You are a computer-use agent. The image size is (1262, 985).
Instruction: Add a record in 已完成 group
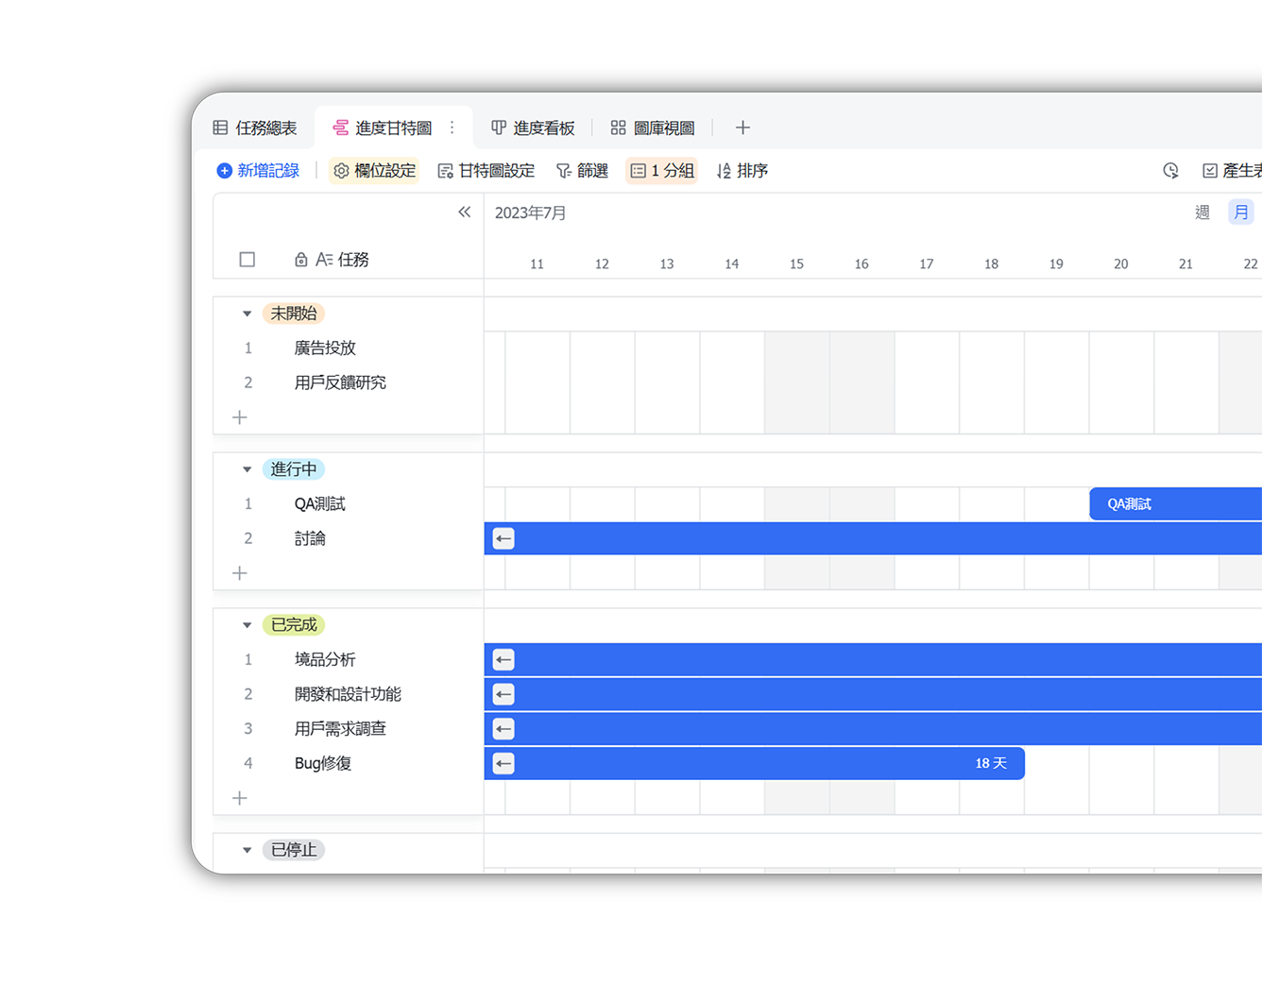240,798
